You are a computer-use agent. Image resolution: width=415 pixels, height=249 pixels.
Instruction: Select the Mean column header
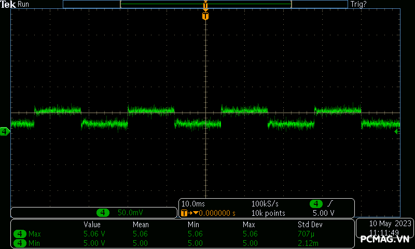(140, 225)
